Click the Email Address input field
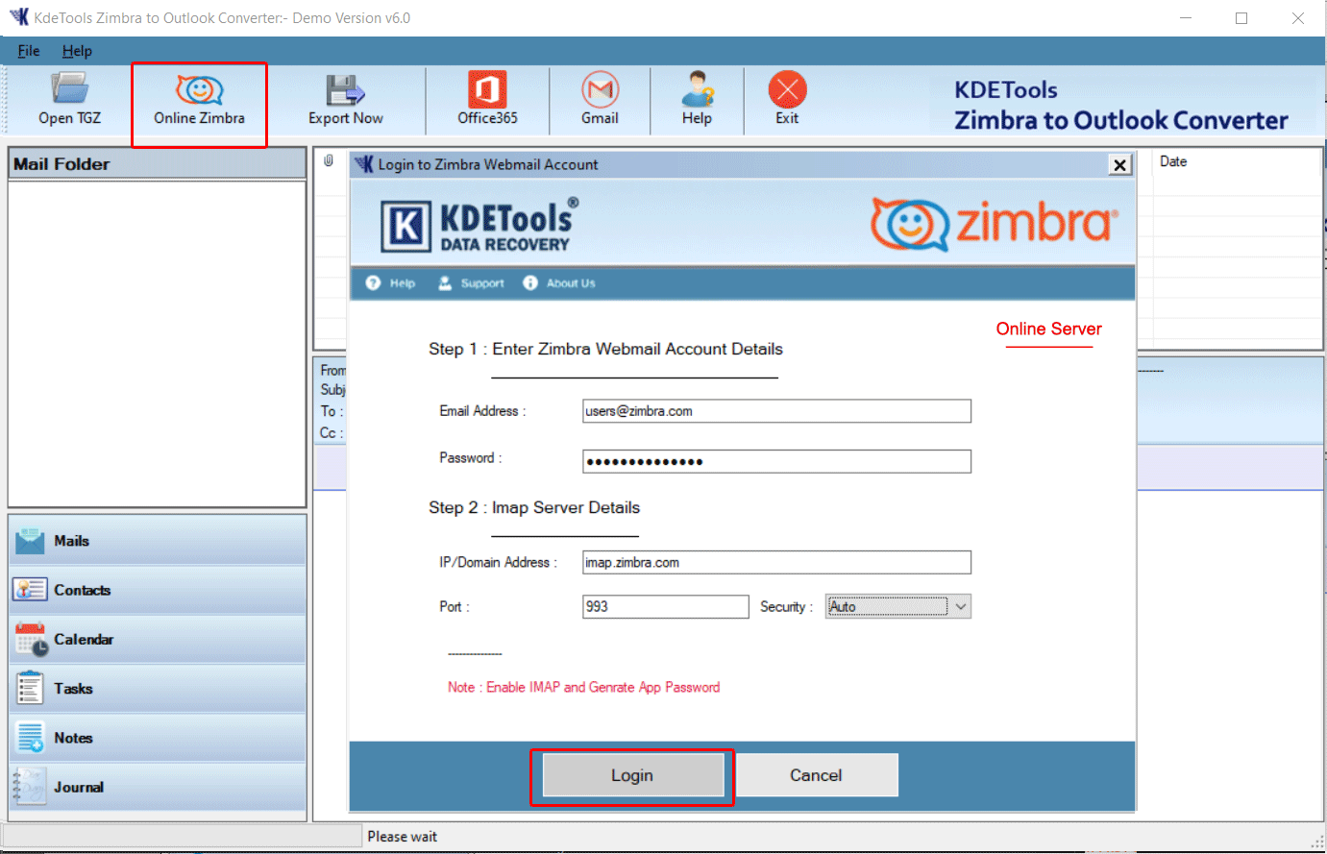Screen dimensions: 1327x854 pyautogui.click(x=776, y=411)
